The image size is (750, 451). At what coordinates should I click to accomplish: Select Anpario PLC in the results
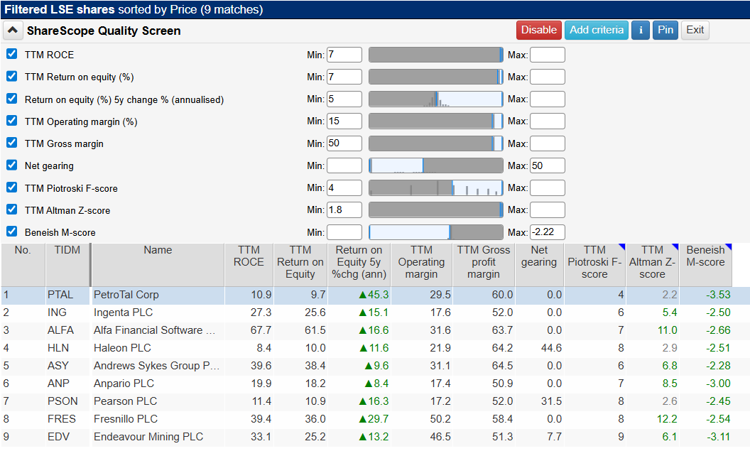(375, 384)
